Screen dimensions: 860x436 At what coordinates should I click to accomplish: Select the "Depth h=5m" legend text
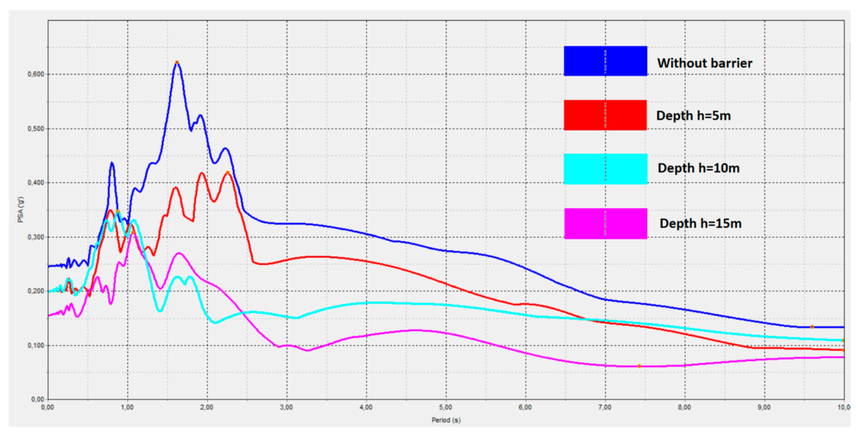(693, 116)
